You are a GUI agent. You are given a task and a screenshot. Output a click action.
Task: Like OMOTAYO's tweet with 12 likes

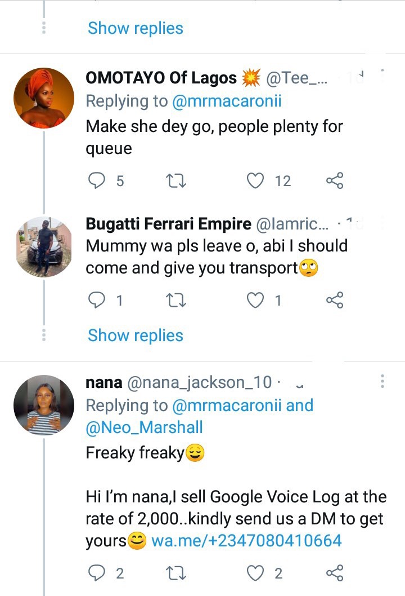click(x=255, y=180)
